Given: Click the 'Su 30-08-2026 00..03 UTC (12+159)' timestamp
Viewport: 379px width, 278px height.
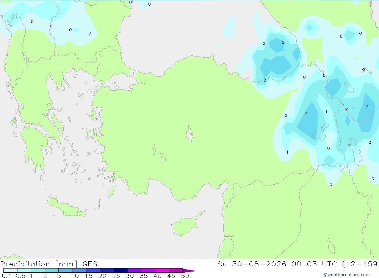Looking at the screenshot, I should [x=298, y=264].
